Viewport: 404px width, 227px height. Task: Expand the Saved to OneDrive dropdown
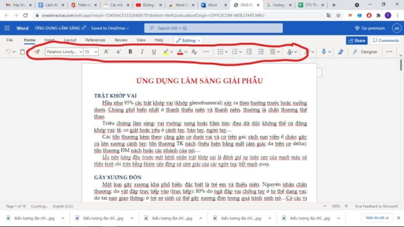[110, 28]
